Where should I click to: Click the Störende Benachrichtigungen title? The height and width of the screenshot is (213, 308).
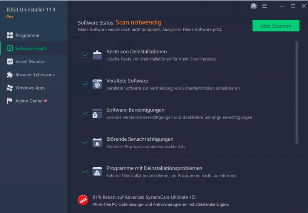coord(140,139)
